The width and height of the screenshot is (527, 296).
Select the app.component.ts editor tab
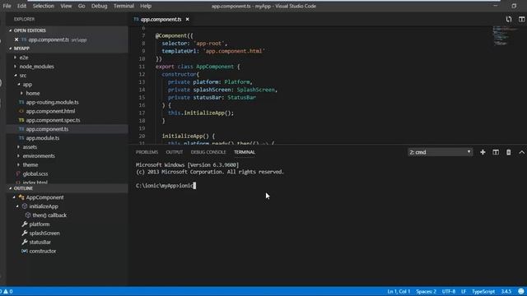(161, 20)
